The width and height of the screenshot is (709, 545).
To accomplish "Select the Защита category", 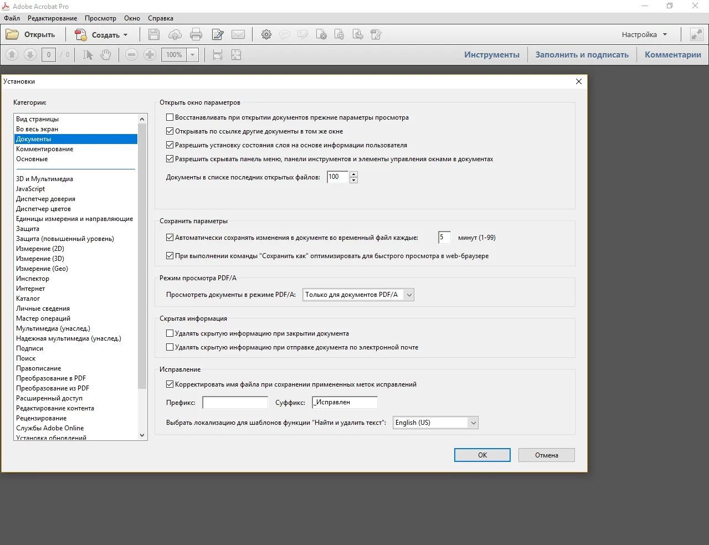I will coord(28,229).
